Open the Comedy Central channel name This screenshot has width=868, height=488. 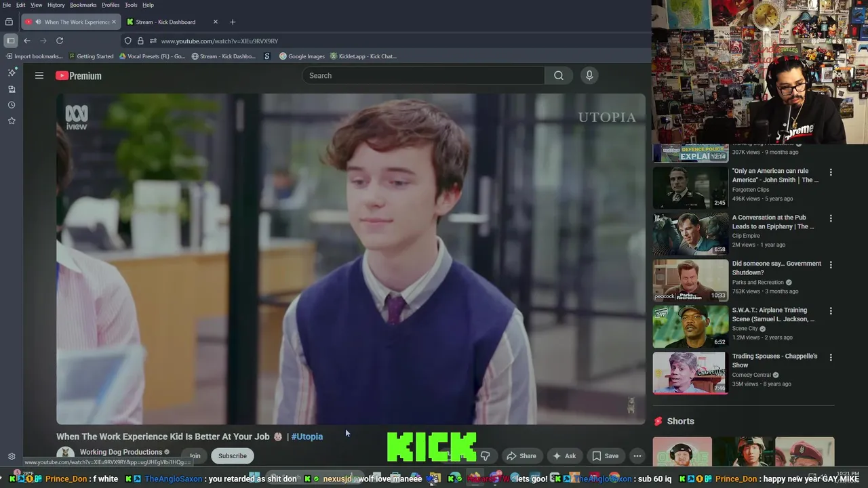coord(752,375)
